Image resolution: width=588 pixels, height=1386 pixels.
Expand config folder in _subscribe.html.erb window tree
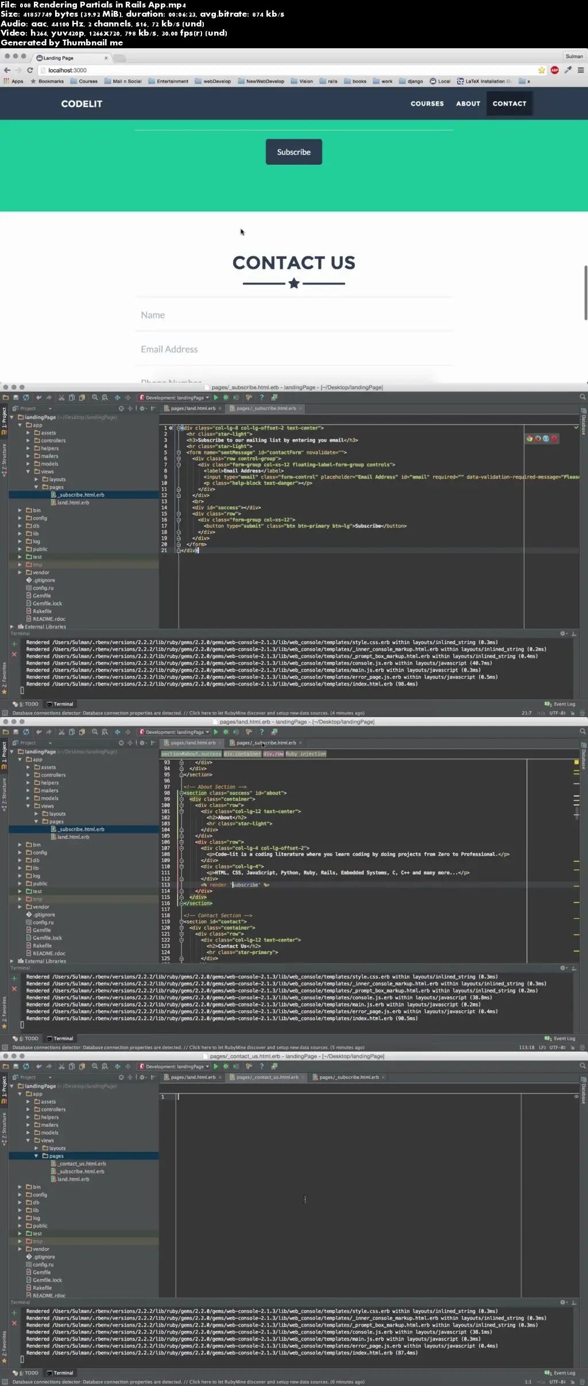20,518
